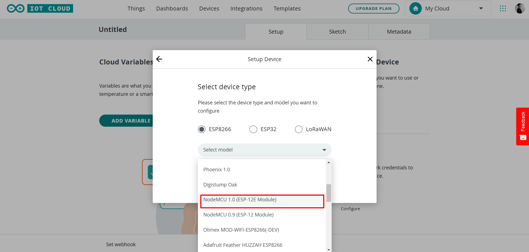The width and height of the screenshot is (529, 252).
Task: Click the Set webhook link
Action: coord(121,245)
